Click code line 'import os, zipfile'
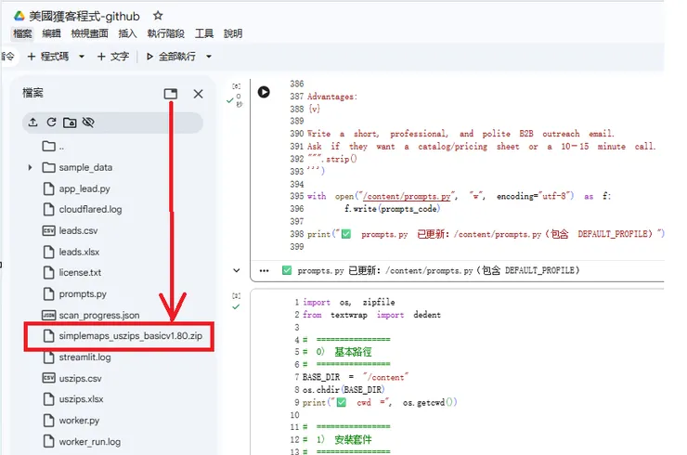 coord(349,303)
